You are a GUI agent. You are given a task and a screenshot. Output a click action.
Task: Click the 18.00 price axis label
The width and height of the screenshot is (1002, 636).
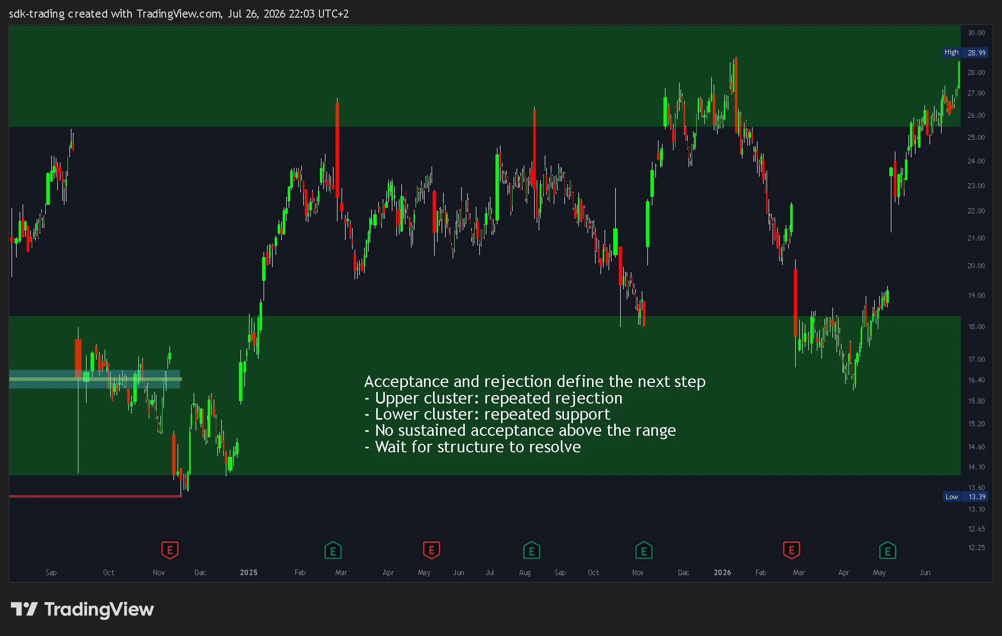click(x=976, y=327)
